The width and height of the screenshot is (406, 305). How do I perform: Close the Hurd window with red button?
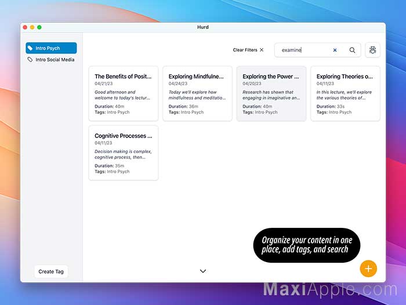(25, 27)
